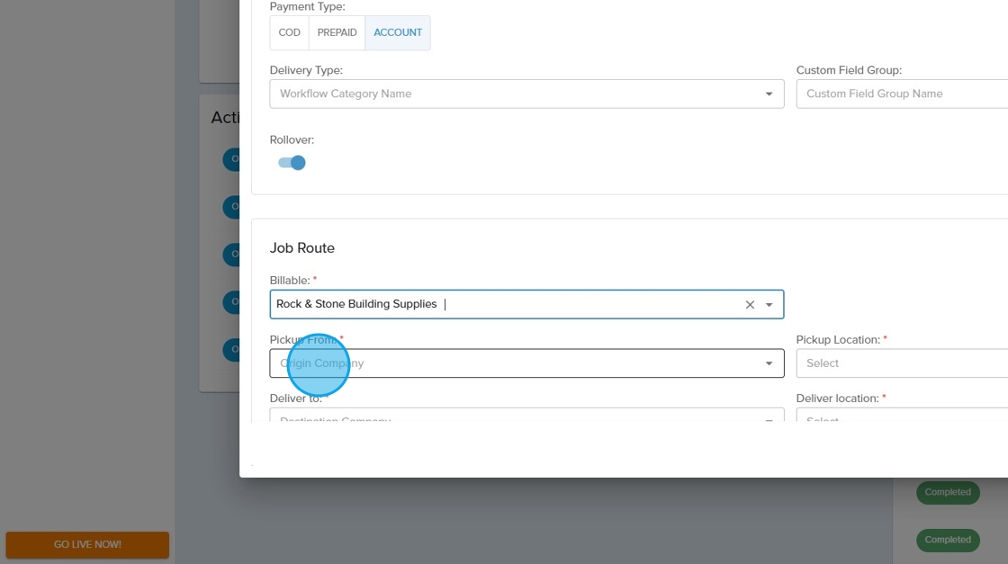Toggle the Rollover switch

click(292, 163)
